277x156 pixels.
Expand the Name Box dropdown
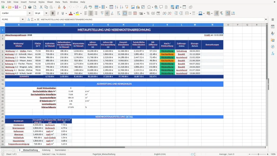pyautogui.click(x=23, y=19)
